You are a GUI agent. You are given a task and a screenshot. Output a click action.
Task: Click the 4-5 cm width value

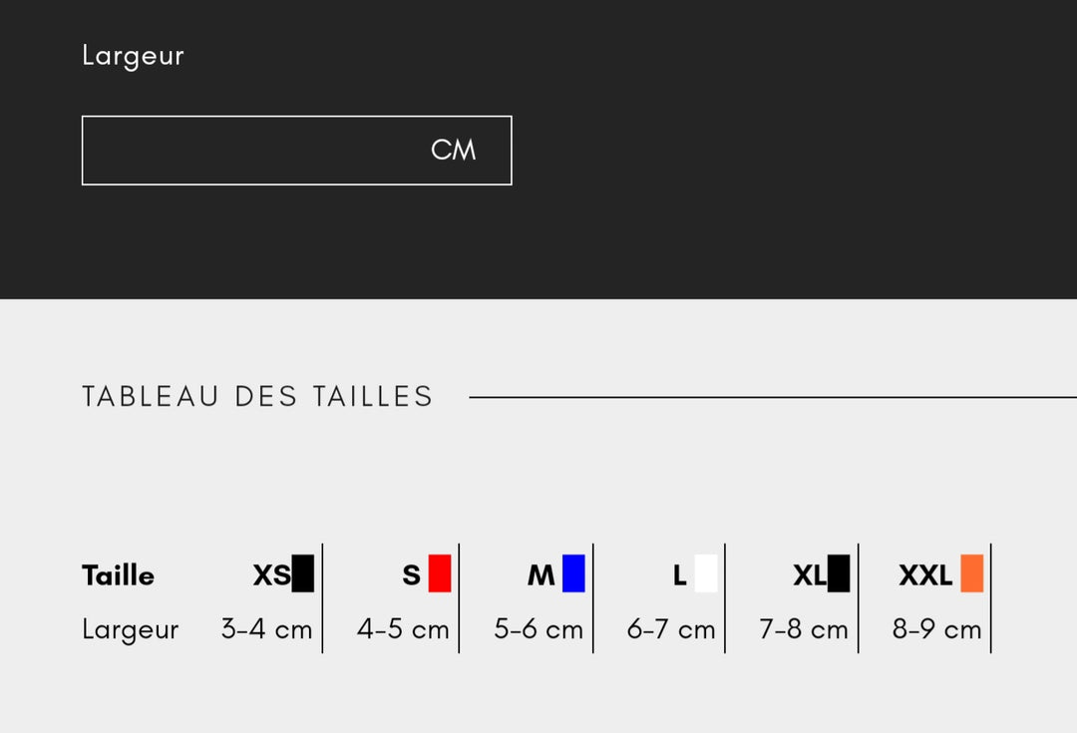403,629
